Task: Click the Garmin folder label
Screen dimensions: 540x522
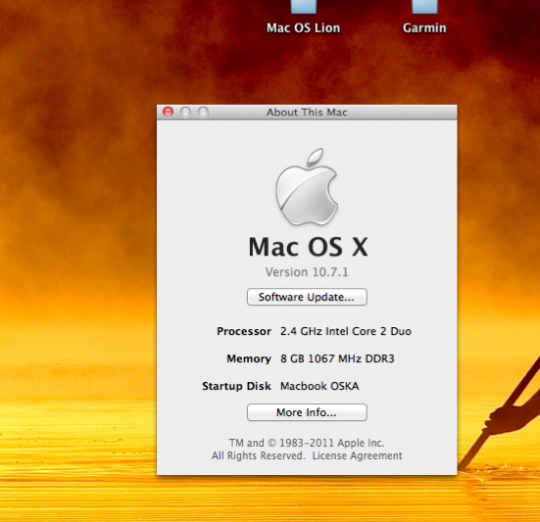Action: point(424,28)
